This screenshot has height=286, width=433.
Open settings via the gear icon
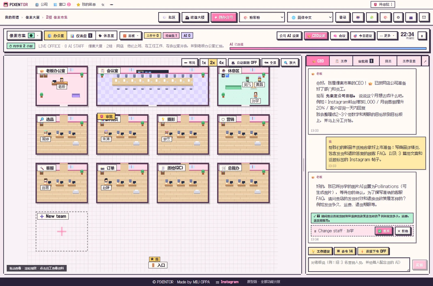click(398, 17)
